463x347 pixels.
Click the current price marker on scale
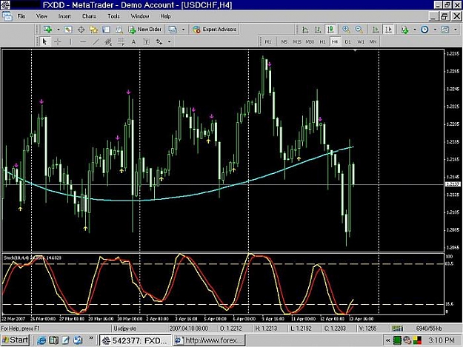(x=453, y=184)
